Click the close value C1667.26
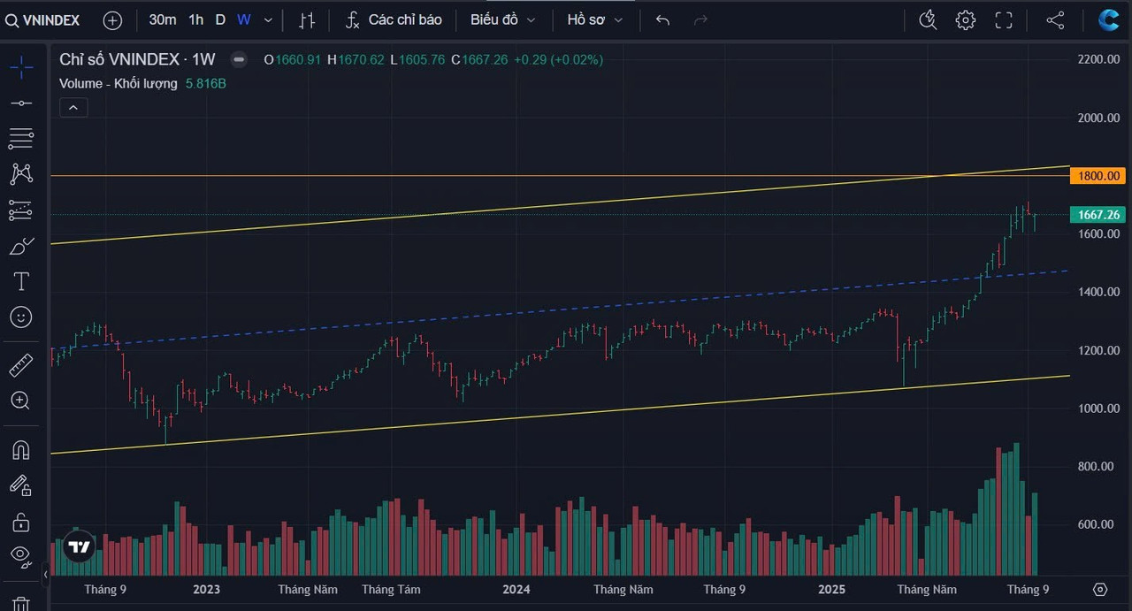Screen dimensions: 1132x611 (479, 59)
